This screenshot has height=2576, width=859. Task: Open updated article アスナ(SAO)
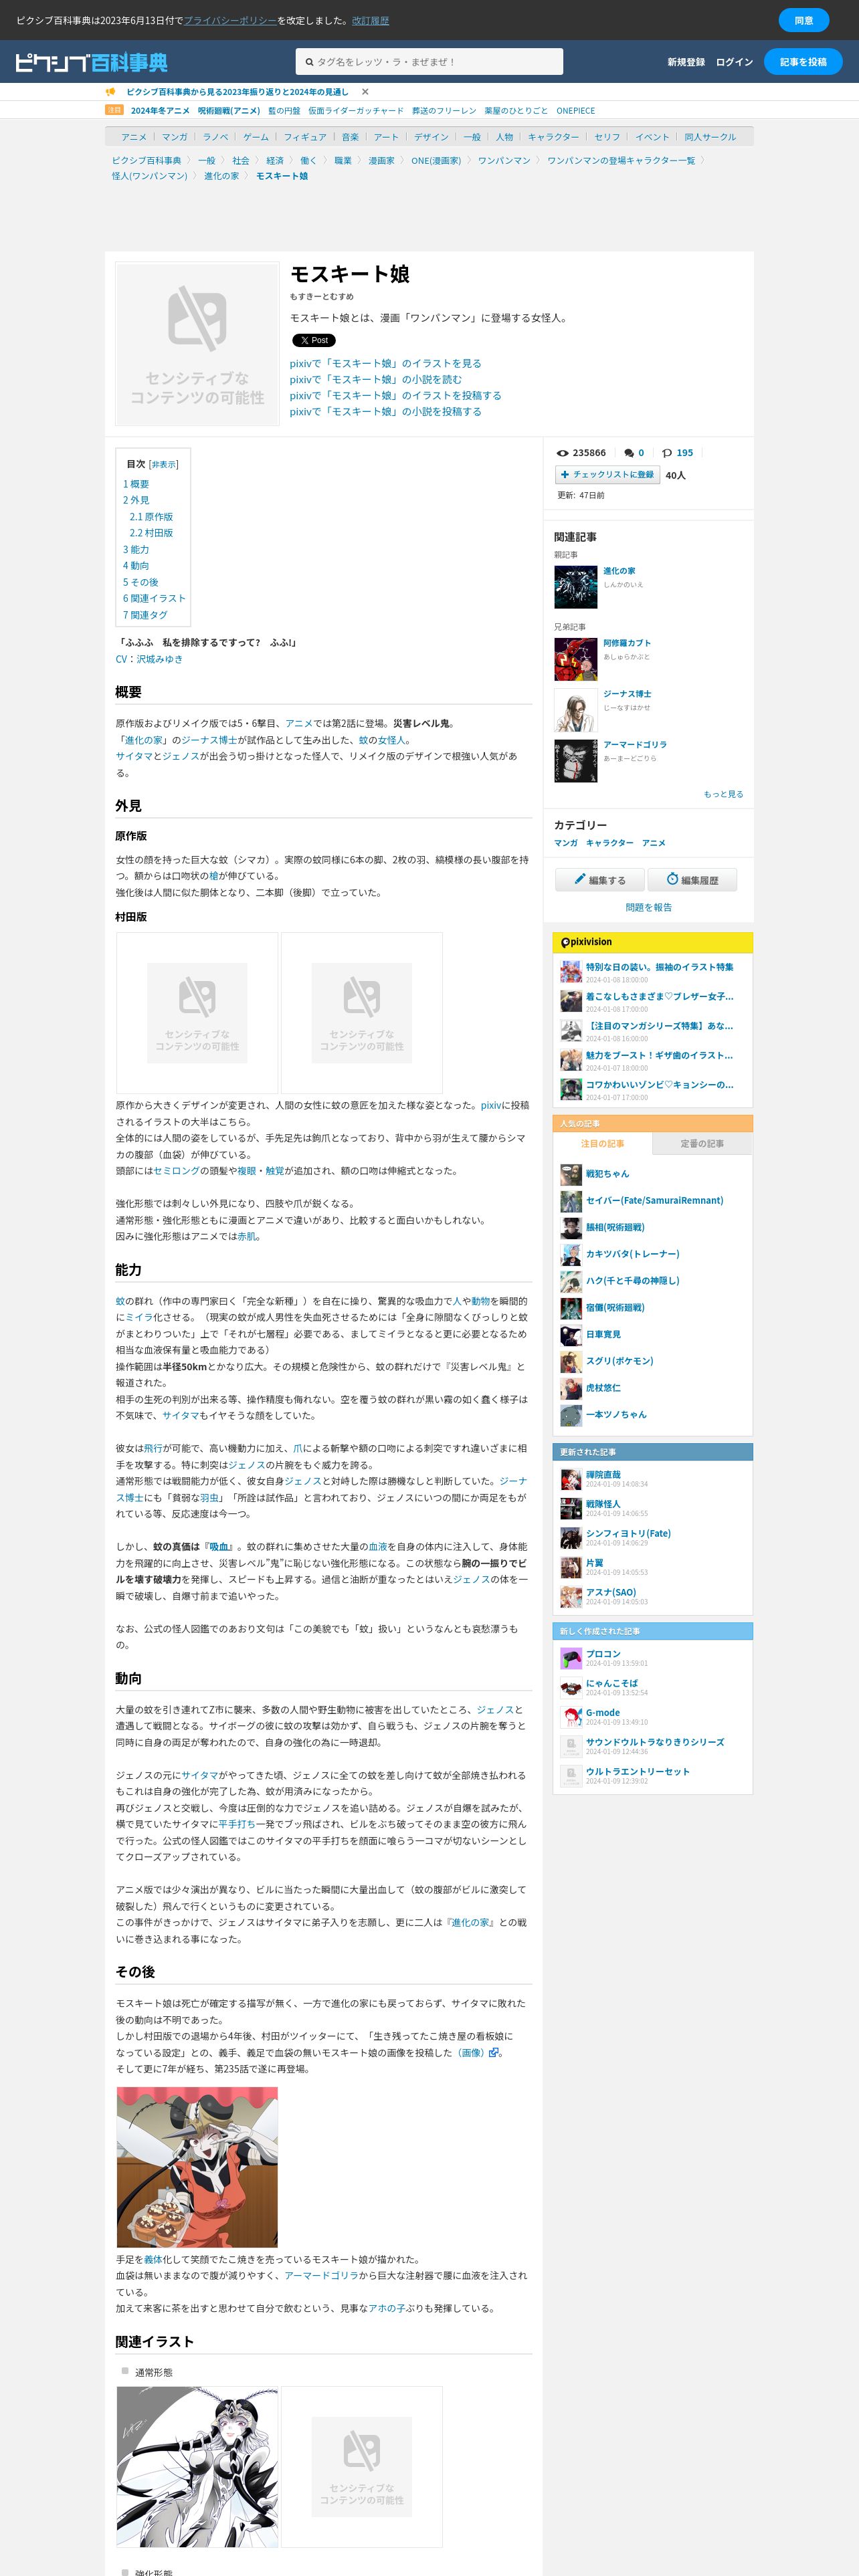point(611,1592)
